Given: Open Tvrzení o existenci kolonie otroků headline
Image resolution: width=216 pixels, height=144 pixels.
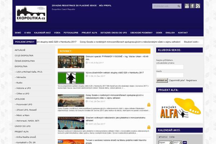Looking at the screenshot, I should [116, 141].
